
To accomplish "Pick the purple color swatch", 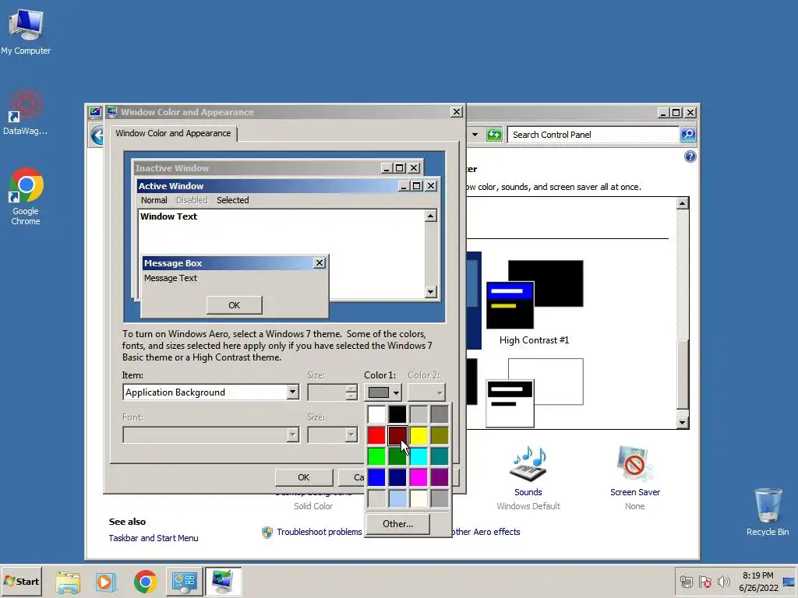I will (x=440, y=477).
